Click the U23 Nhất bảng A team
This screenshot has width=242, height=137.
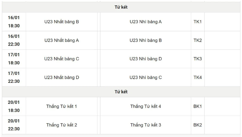62,40
